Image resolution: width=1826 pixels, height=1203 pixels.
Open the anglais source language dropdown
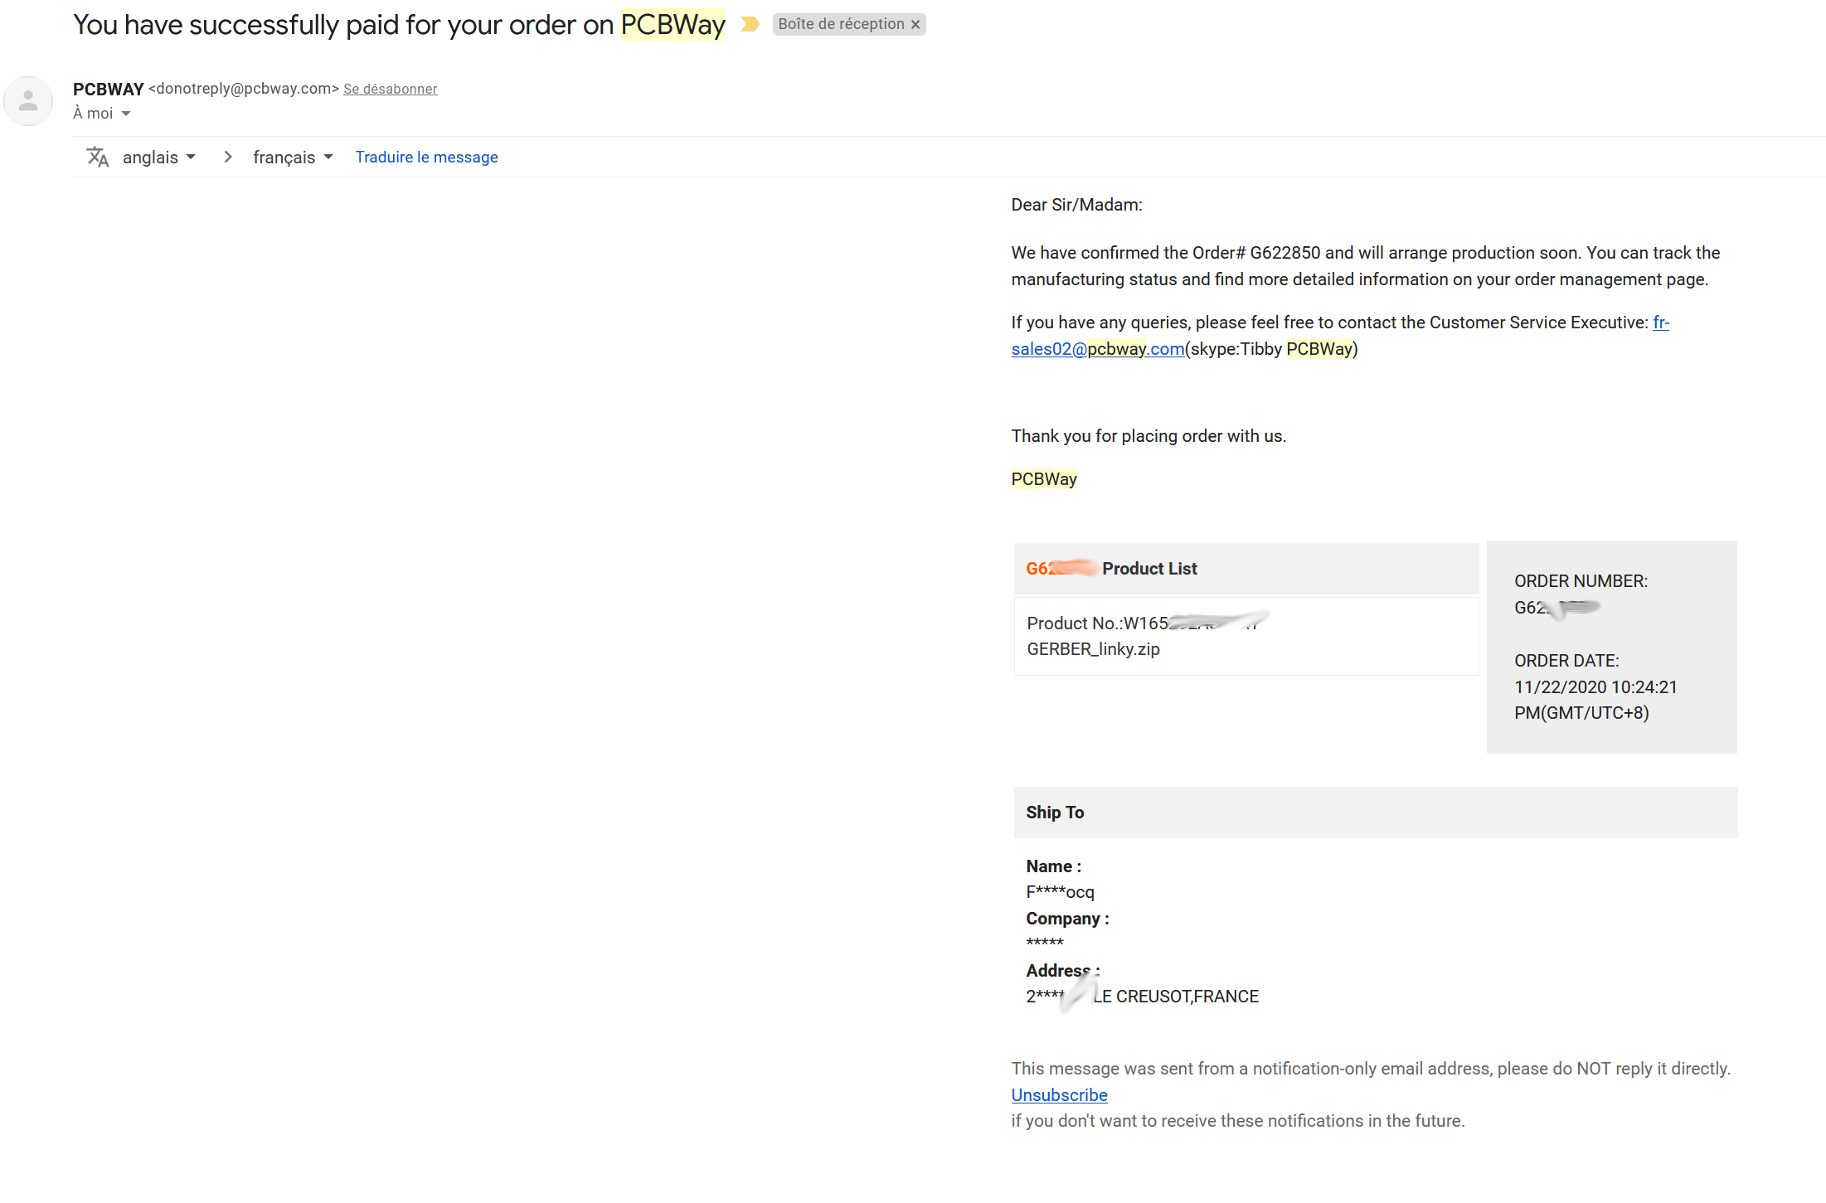click(159, 157)
